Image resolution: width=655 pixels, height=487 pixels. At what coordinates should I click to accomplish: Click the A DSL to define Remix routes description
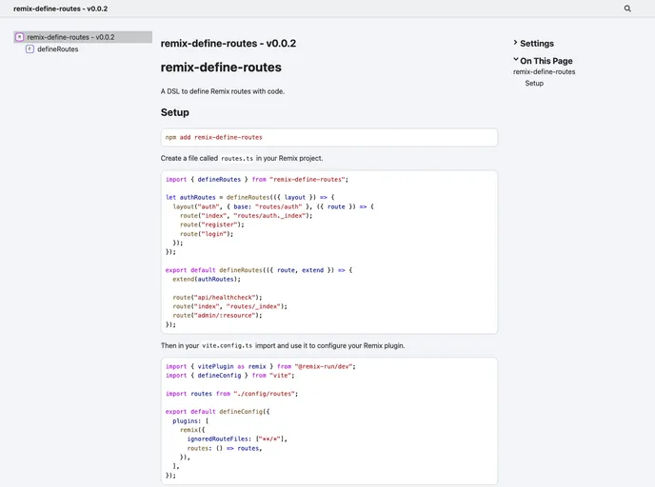point(223,91)
